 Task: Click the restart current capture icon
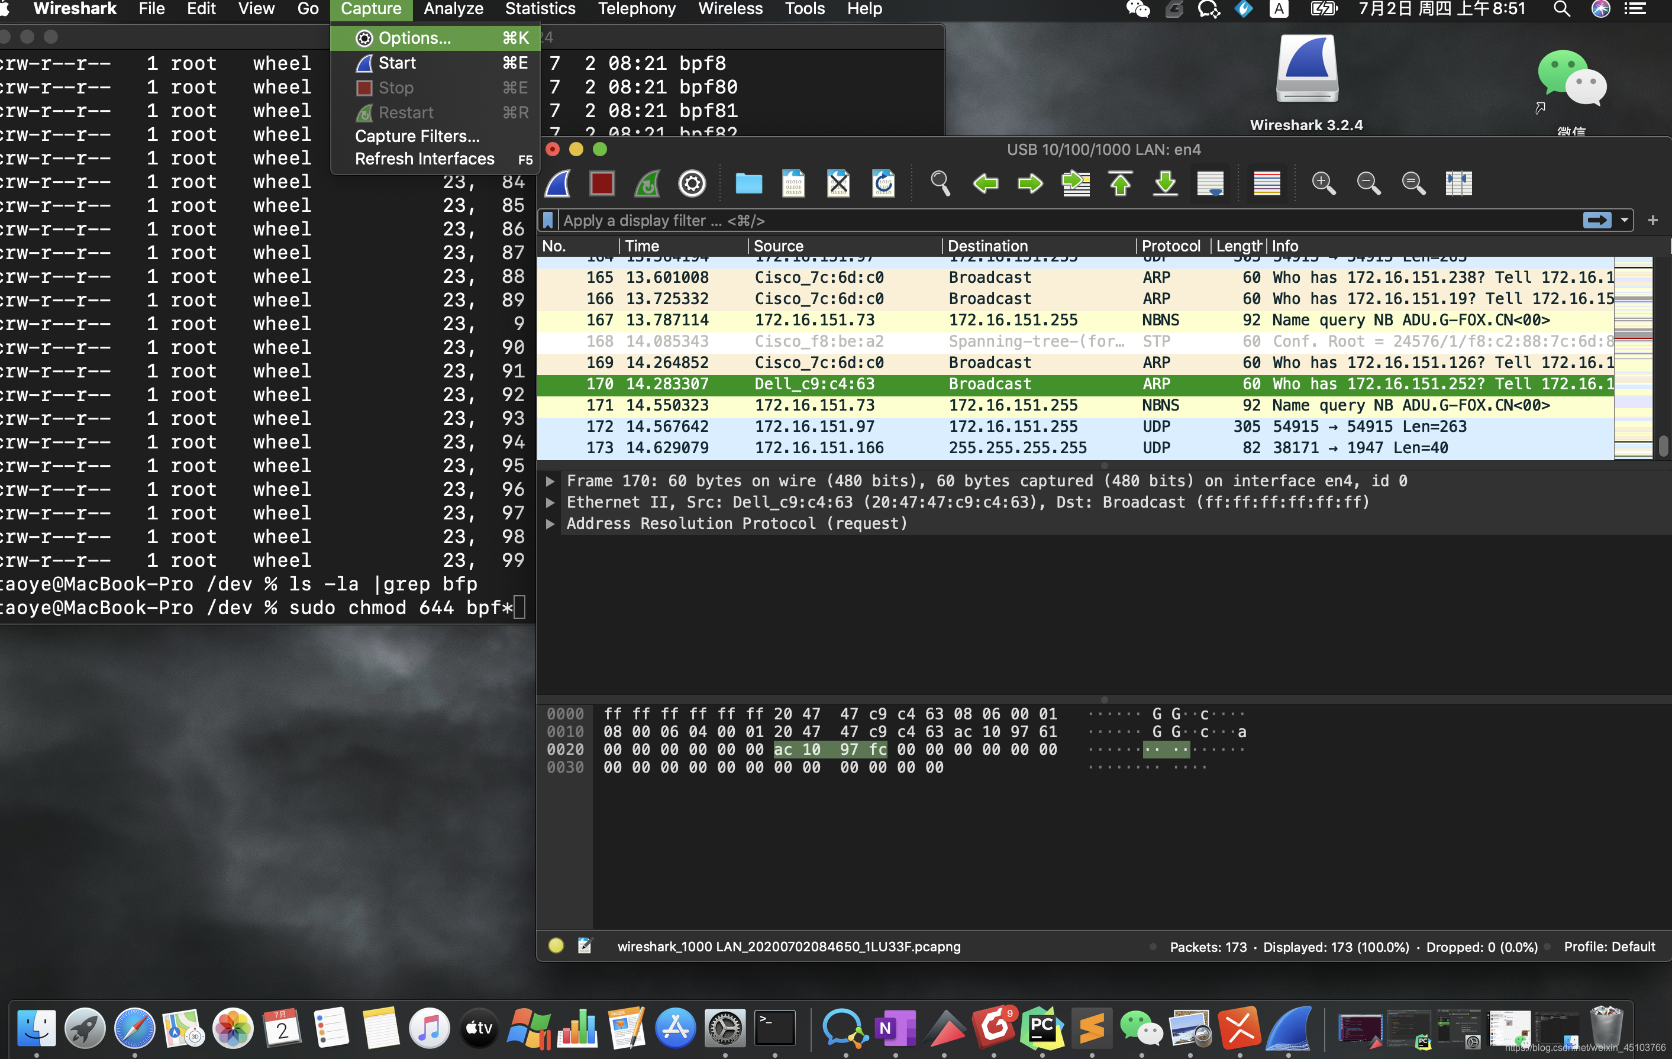point(647,183)
